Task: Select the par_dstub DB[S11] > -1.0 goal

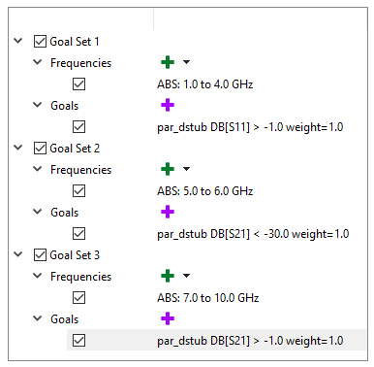Action: (x=250, y=127)
